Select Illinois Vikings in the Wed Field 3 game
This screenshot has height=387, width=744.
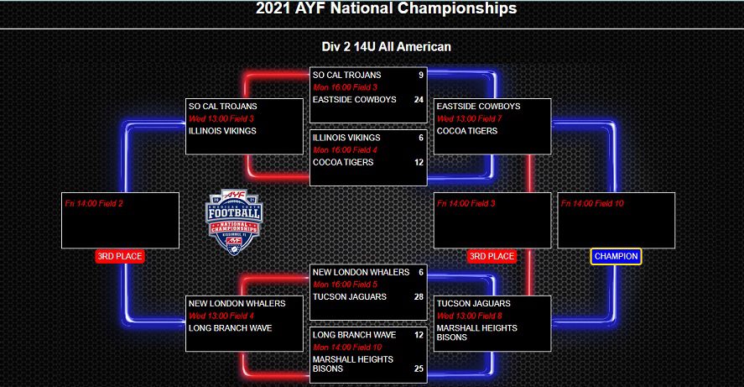(x=222, y=131)
